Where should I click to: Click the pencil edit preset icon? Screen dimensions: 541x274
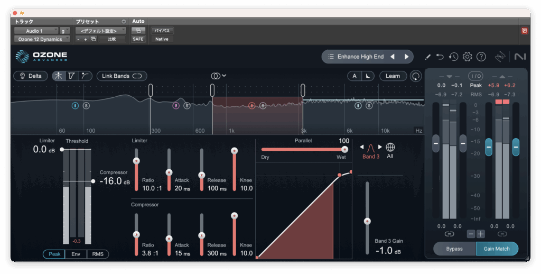427,57
